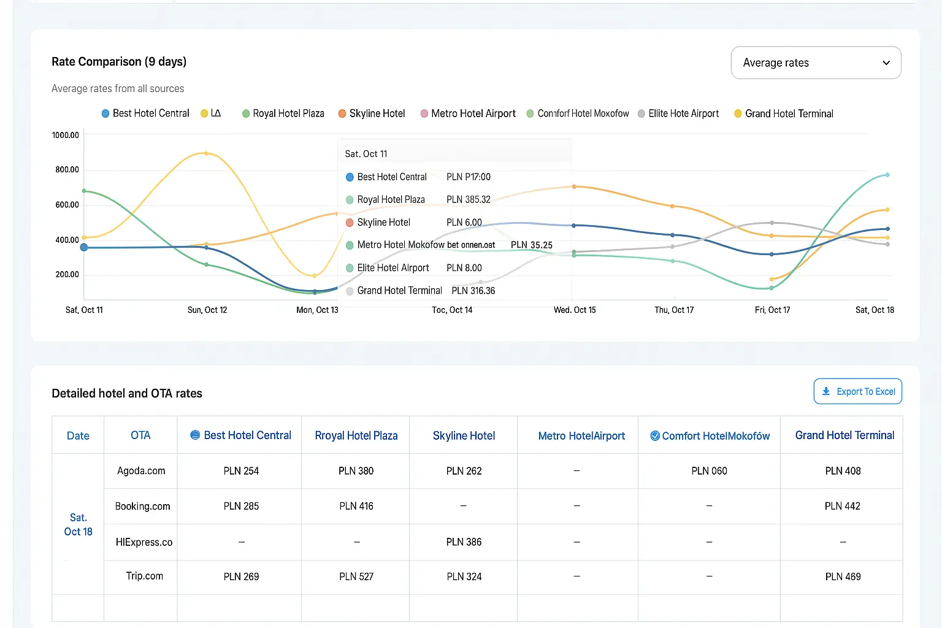Click the Sat. Oct 18 date cell
This screenshot has height=628, width=942.
click(x=78, y=524)
